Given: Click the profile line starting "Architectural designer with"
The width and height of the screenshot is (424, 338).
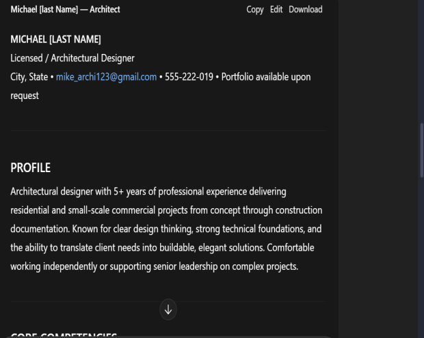Looking at the screenshot, I should pyautogui.click(x=148, y=191).
